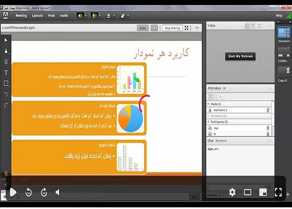Select participant iliya in attendee list
The height and width of the screenshot is (209, 292).
pos(239,128)
